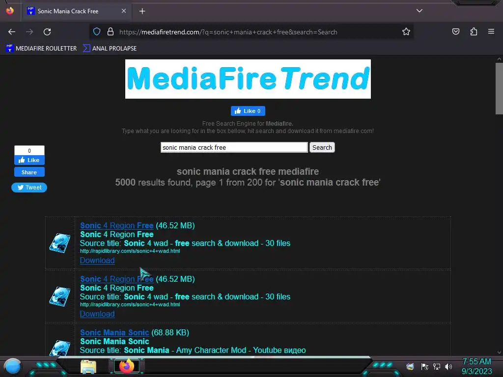Select the Sonic Mania Crack Free tab
The height and width of the screenshot is (377, 503).
pyautogui.click(x=77, y=11)
